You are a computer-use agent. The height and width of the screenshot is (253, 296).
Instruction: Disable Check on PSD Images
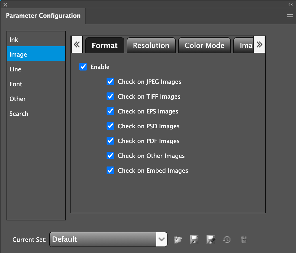110,126
